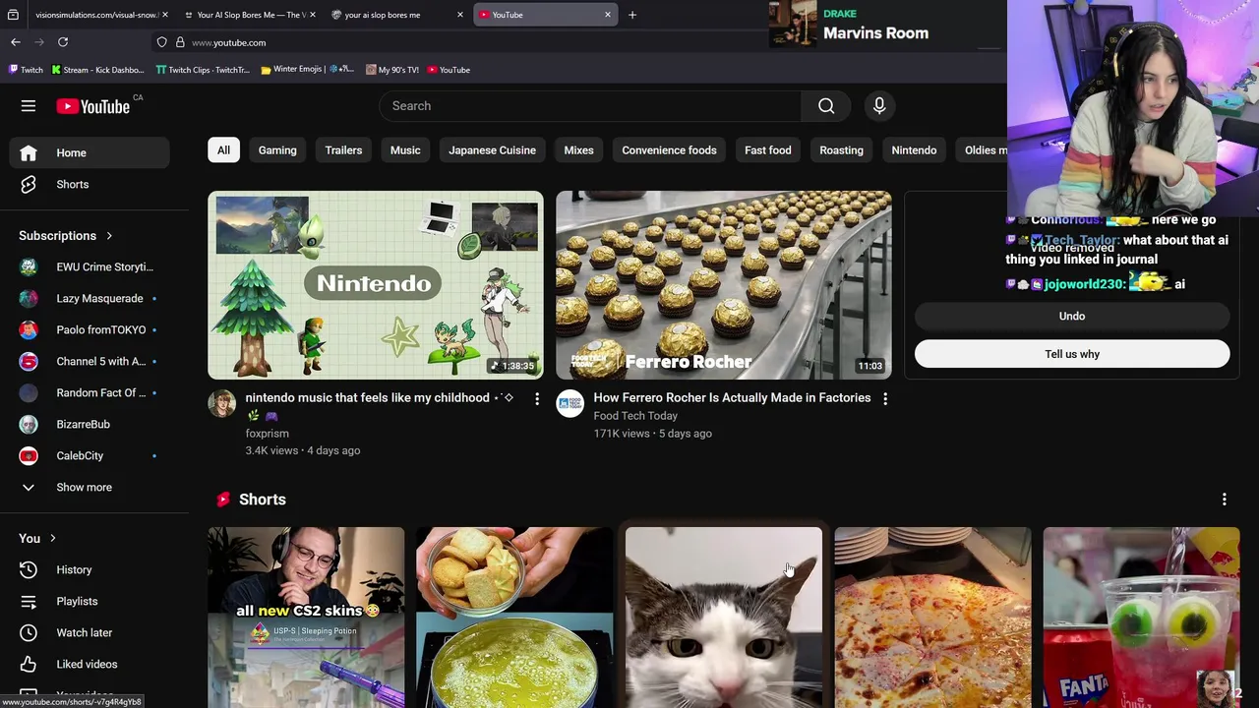This screenshot has width=1259, height=708.
Task: Open the Ferrero Rocher video title link
Action: 732,398
